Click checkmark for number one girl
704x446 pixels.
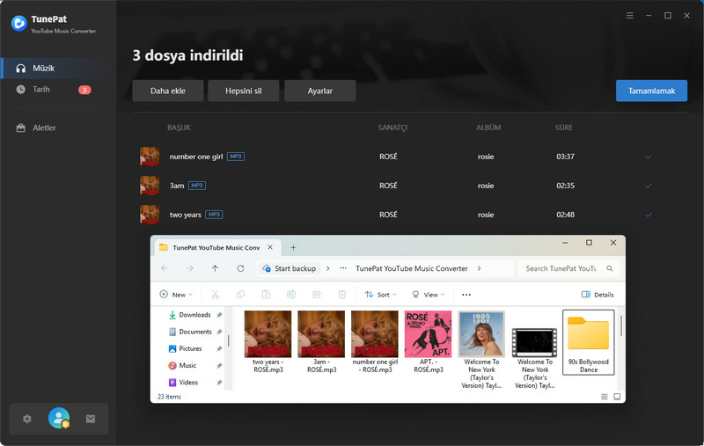point(649,157)
